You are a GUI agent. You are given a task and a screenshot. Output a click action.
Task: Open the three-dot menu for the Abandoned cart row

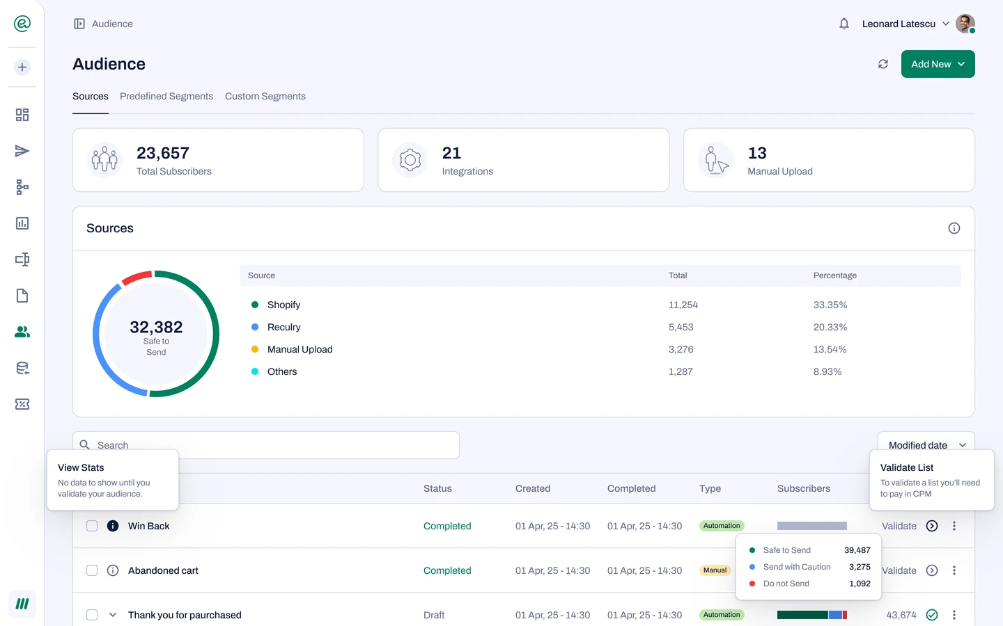pyautogui.click(x=954, y=570)
